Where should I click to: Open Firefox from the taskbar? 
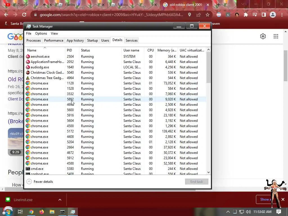pos(42,212)
